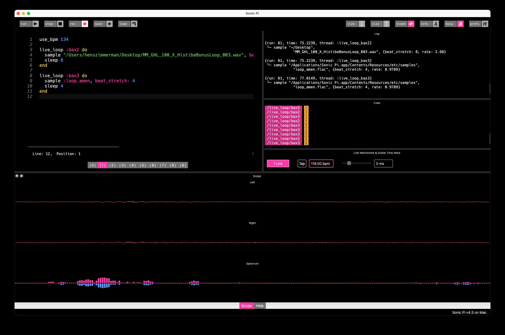The width and height of the screenshot is (505, 335).
Task: Toggle the scope waveform icon
Action: point(411,24)
